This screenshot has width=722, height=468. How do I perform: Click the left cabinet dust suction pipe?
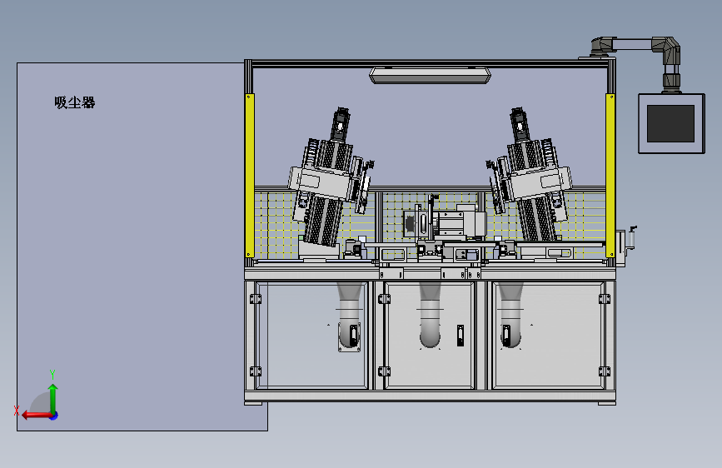pyautogui.click(x=349, y=316)
